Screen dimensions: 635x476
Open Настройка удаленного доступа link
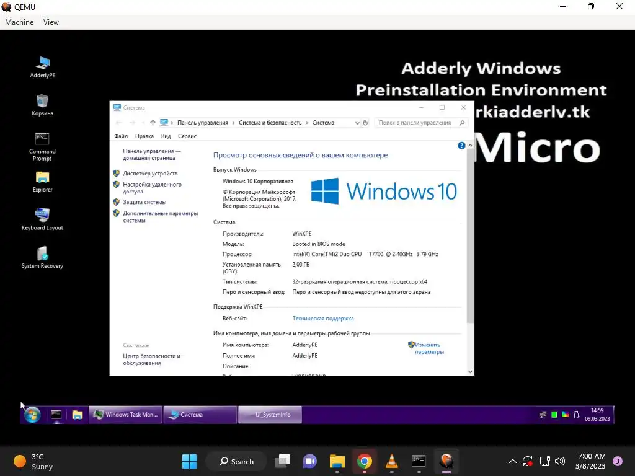153,188
